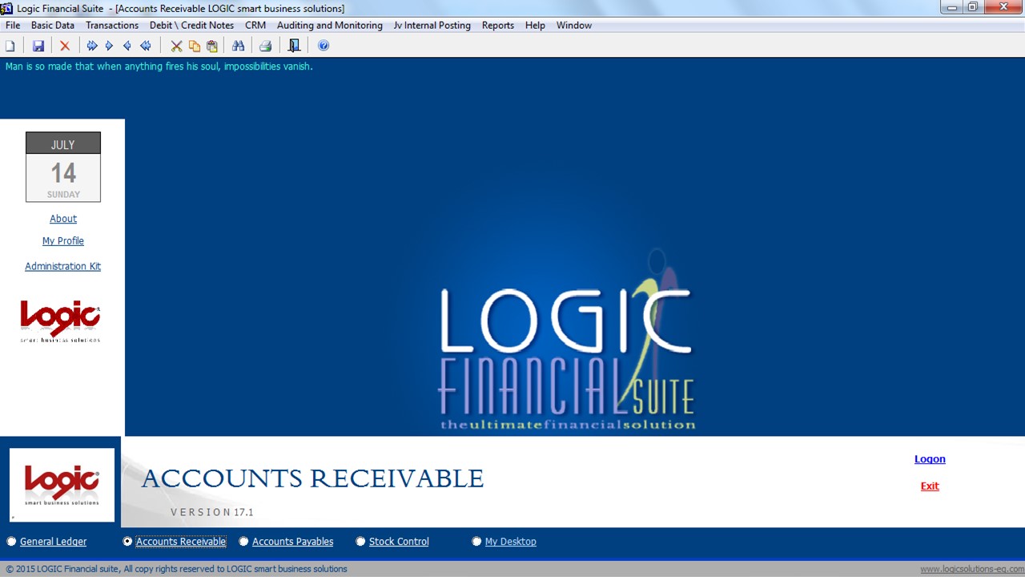Click the Save floppy disk icon
This screenshot has width=1025, height=577.
(x=38, y=46)
